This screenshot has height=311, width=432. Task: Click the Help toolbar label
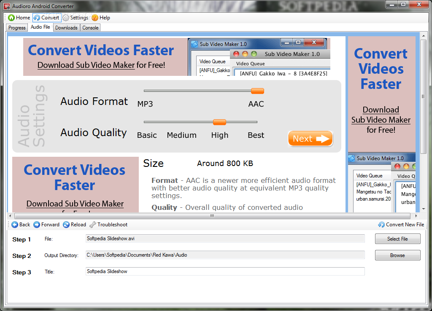tap(105, 18)
